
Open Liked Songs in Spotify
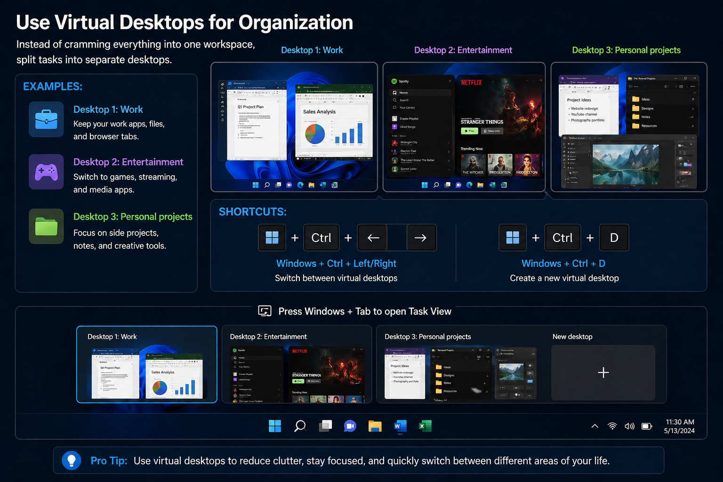pos(419,127)
